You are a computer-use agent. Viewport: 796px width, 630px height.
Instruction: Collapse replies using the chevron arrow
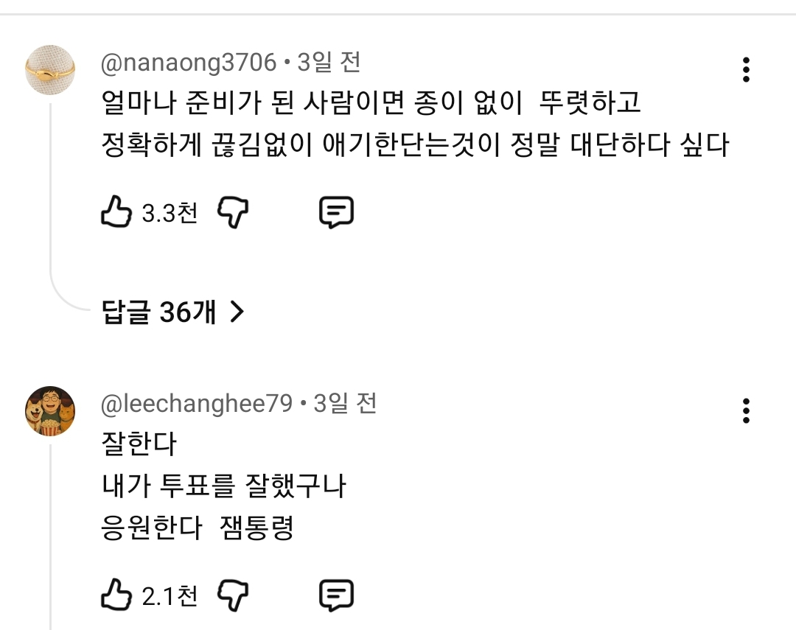(237, 312)
